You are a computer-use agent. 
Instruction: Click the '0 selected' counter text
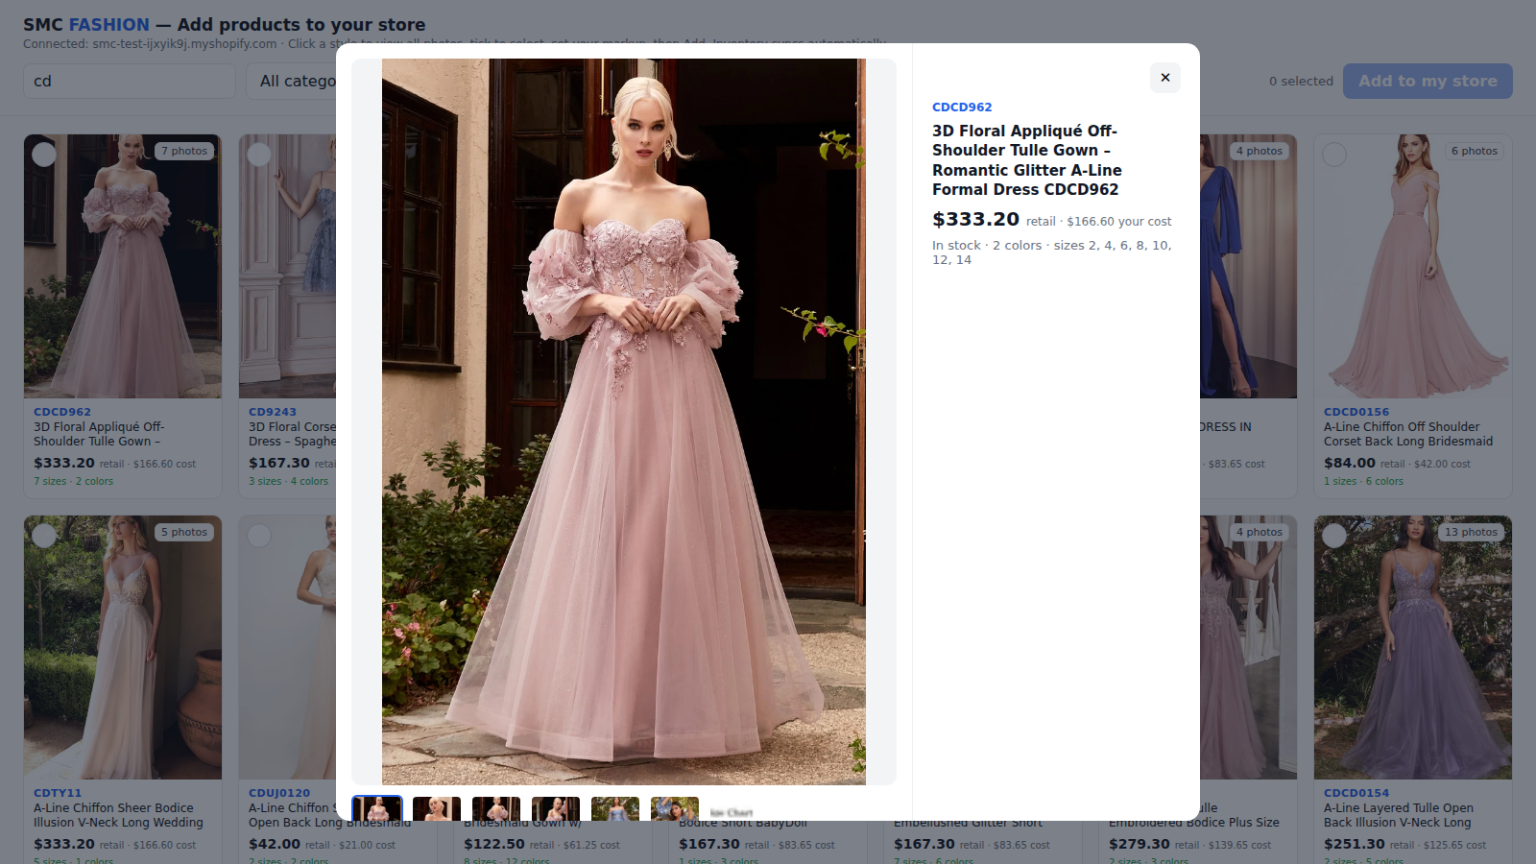tap(1301, 82)
